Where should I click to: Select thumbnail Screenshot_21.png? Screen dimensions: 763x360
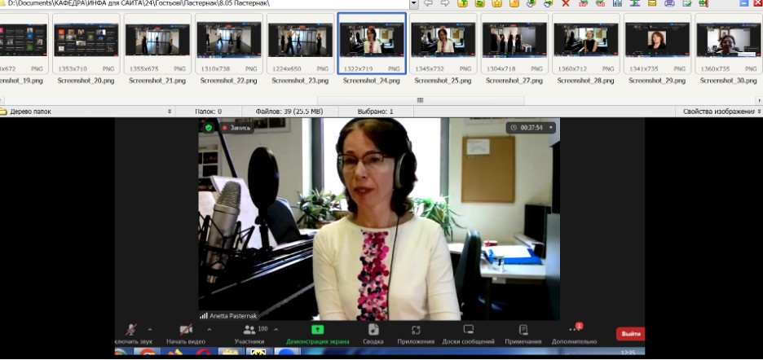tap(157, 44)
